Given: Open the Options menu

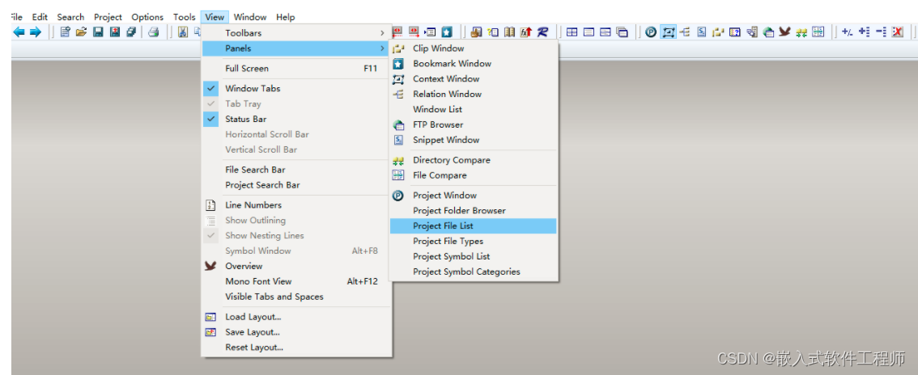Looking at the screenshot, I should click(x=147, y=17).
